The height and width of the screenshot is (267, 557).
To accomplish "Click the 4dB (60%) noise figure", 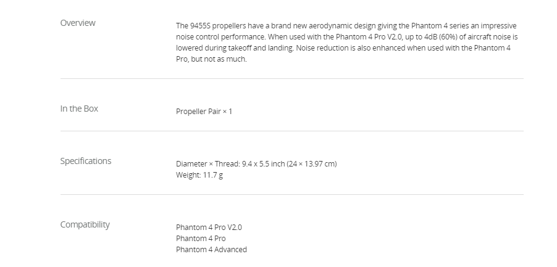I will (x=441, y=37).
